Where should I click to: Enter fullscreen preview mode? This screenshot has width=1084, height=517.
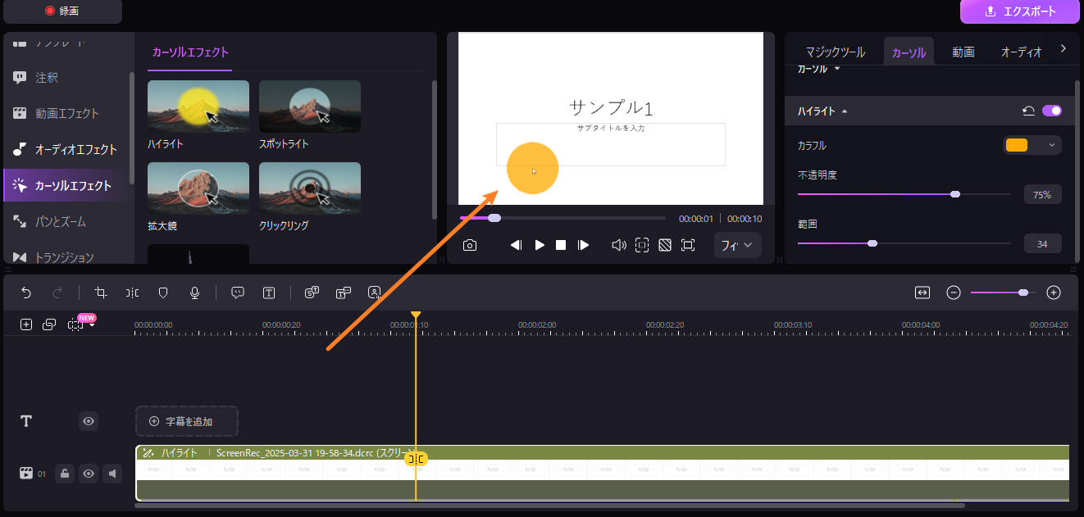click(688, 245)
